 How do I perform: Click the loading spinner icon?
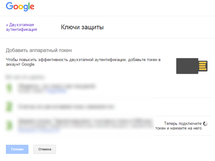point(205,124)
